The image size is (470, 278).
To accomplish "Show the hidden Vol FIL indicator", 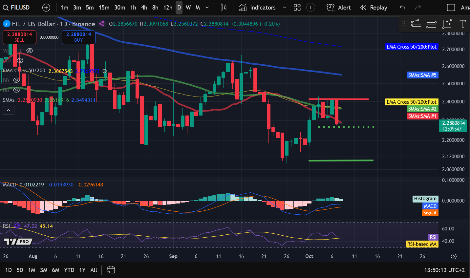I will 30,51.
